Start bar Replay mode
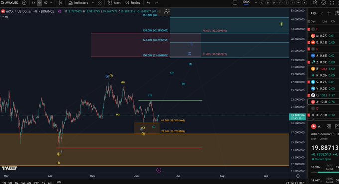Screen dimensions: 339x184 (133, 3)
